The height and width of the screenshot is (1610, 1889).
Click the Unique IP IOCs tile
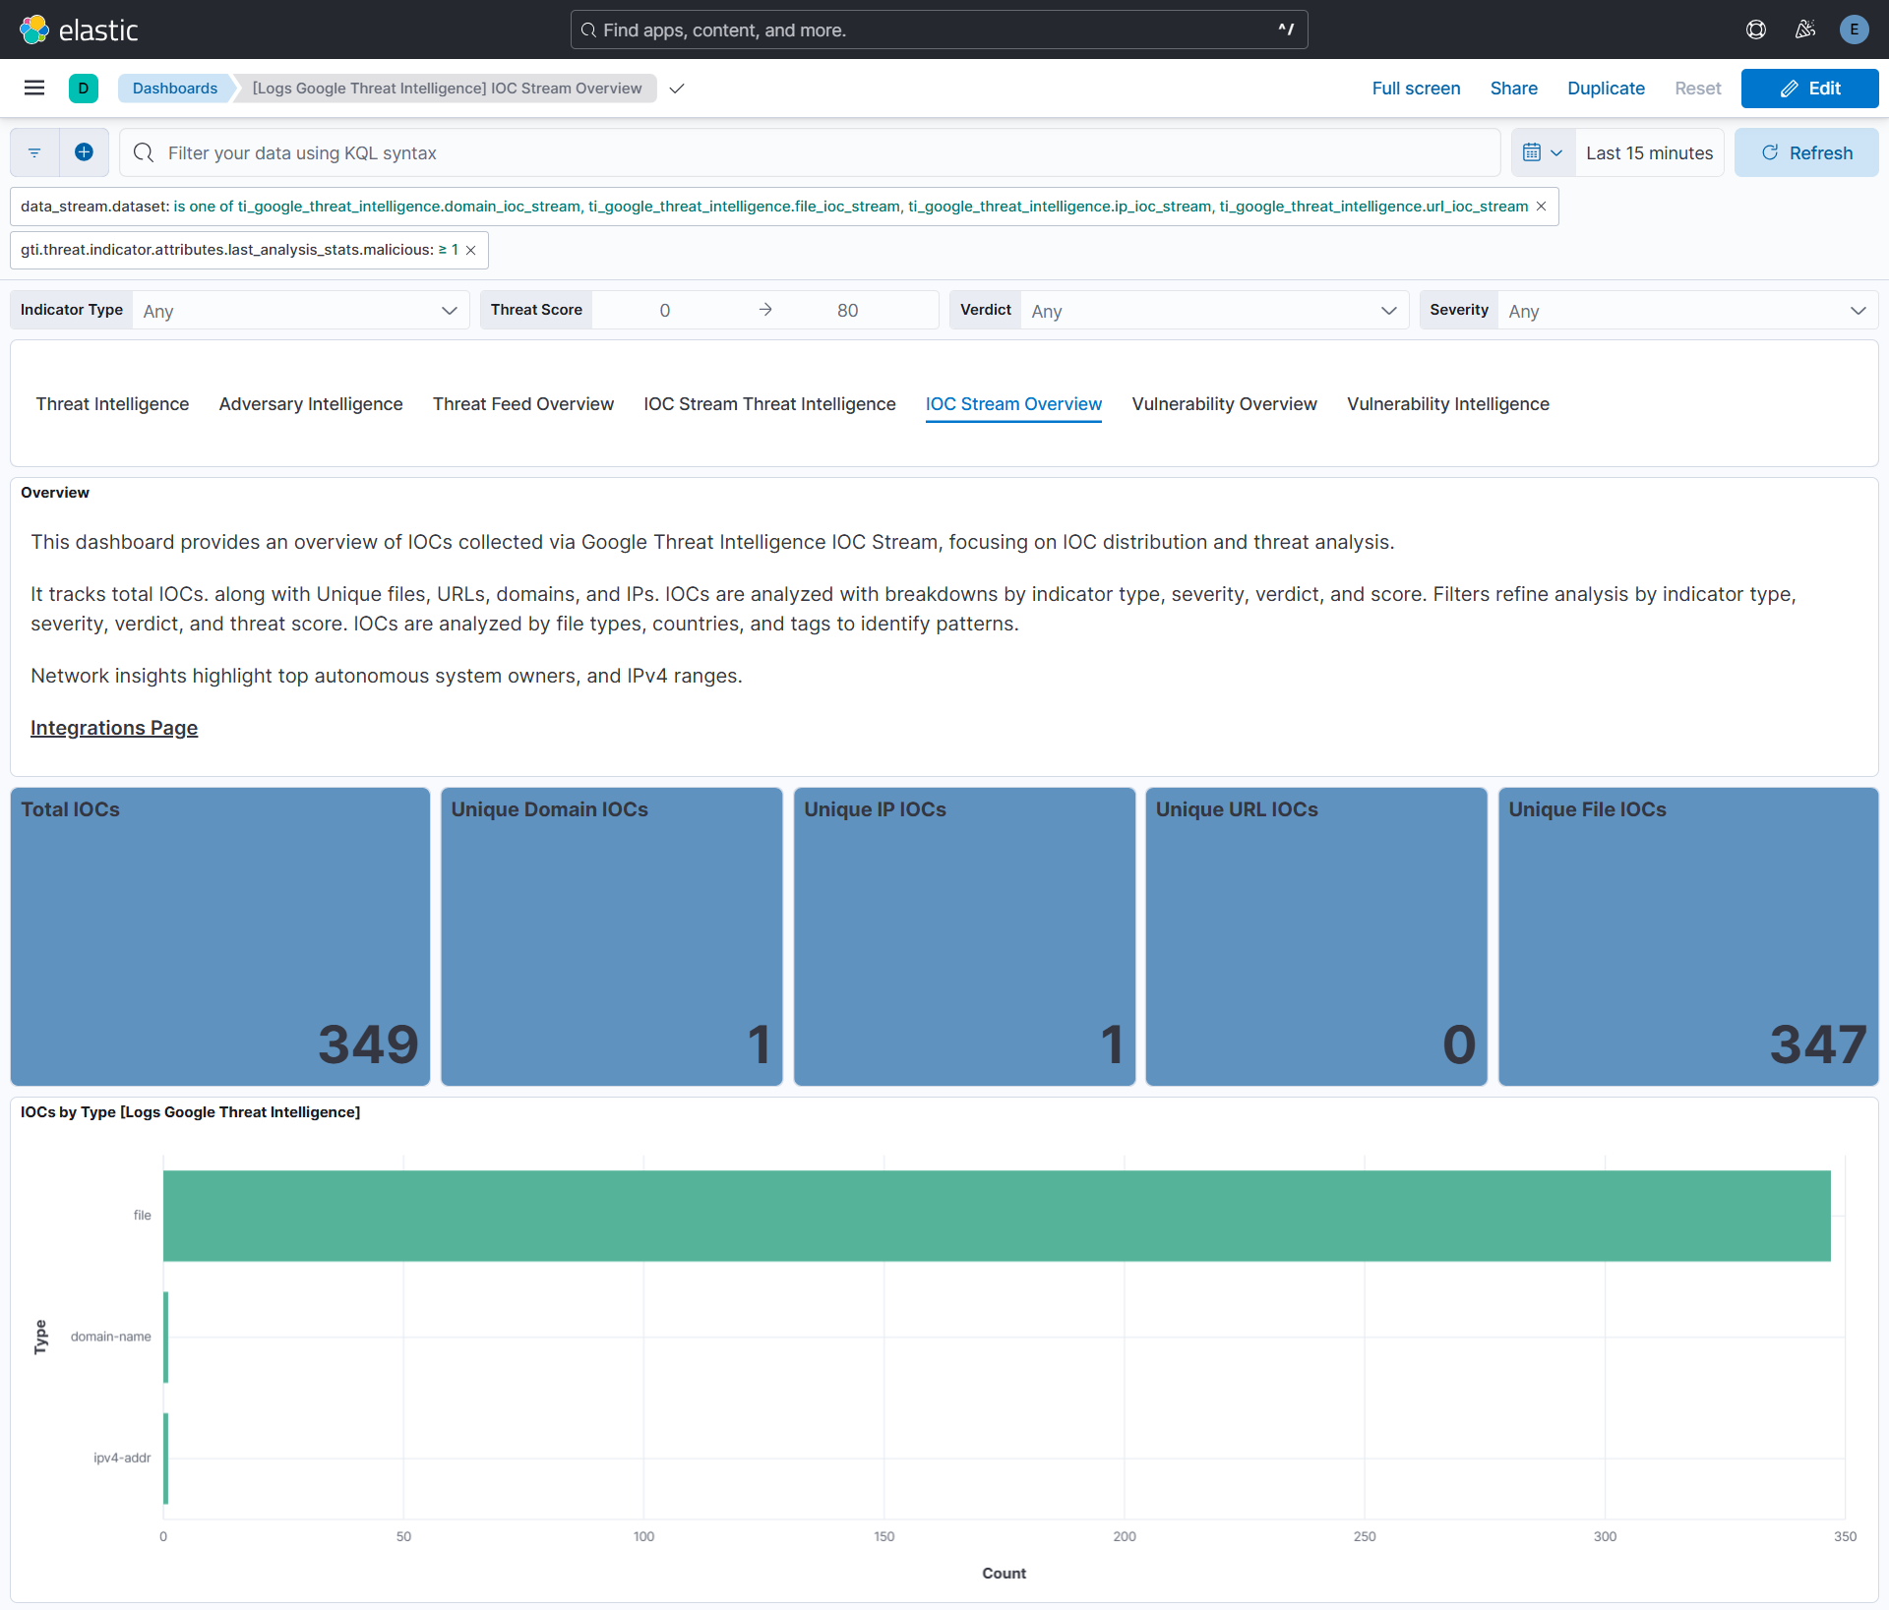click(964, 936)
